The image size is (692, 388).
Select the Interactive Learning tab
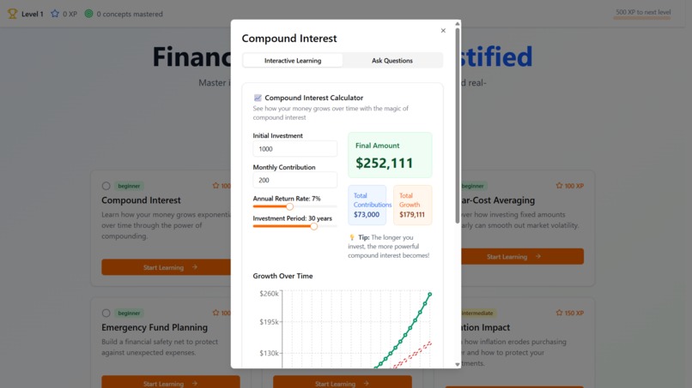[x=293, y=60]
